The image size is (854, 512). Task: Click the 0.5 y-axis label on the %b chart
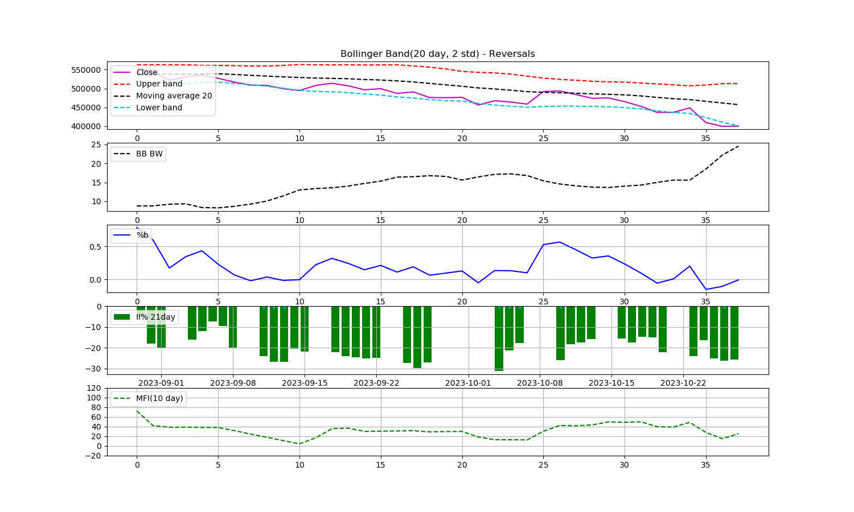click(95, 247)
